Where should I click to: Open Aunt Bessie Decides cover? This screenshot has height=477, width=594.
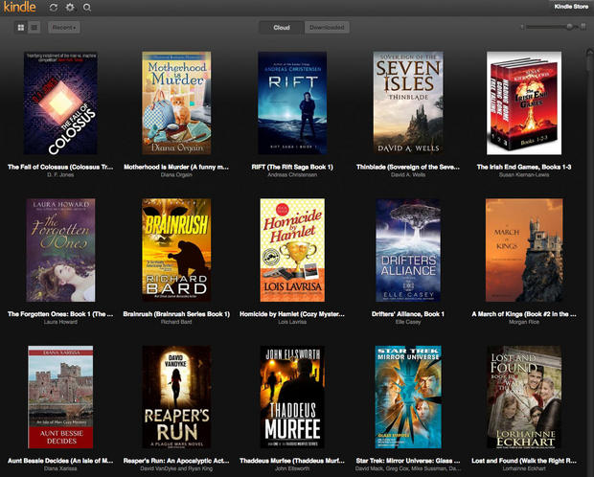click(60, 397)
